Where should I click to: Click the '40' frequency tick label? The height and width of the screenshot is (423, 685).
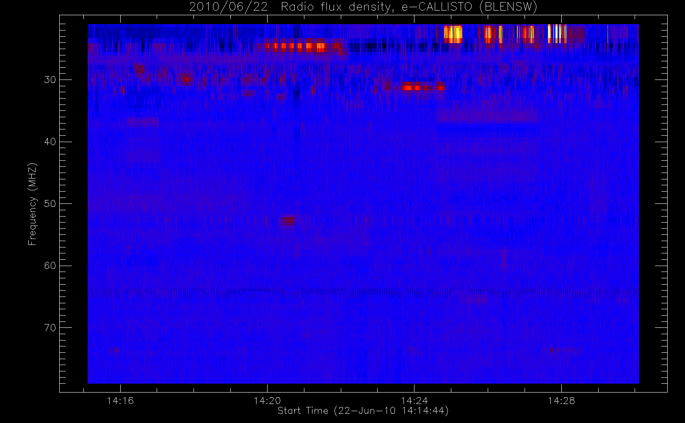(x=50, y=142)
